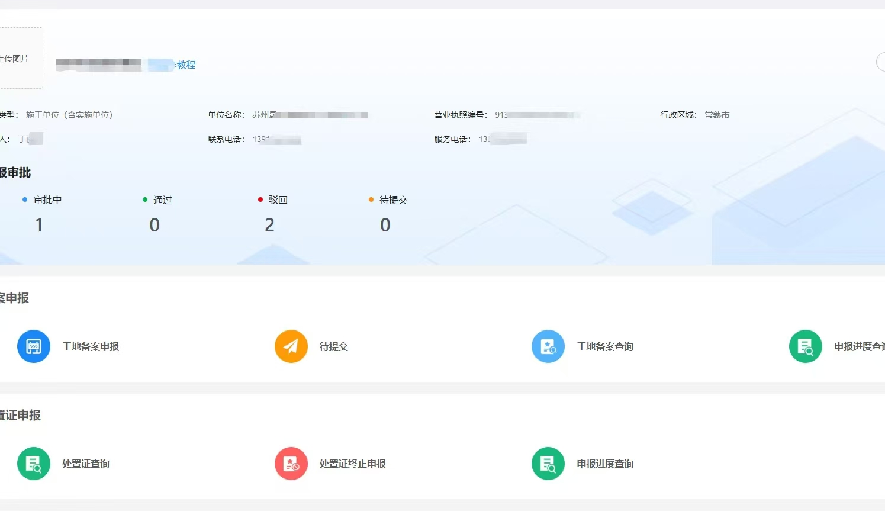The image size is (885, 521).
Task: Show items under 审批中 status
Action: [x=47, y=200]
